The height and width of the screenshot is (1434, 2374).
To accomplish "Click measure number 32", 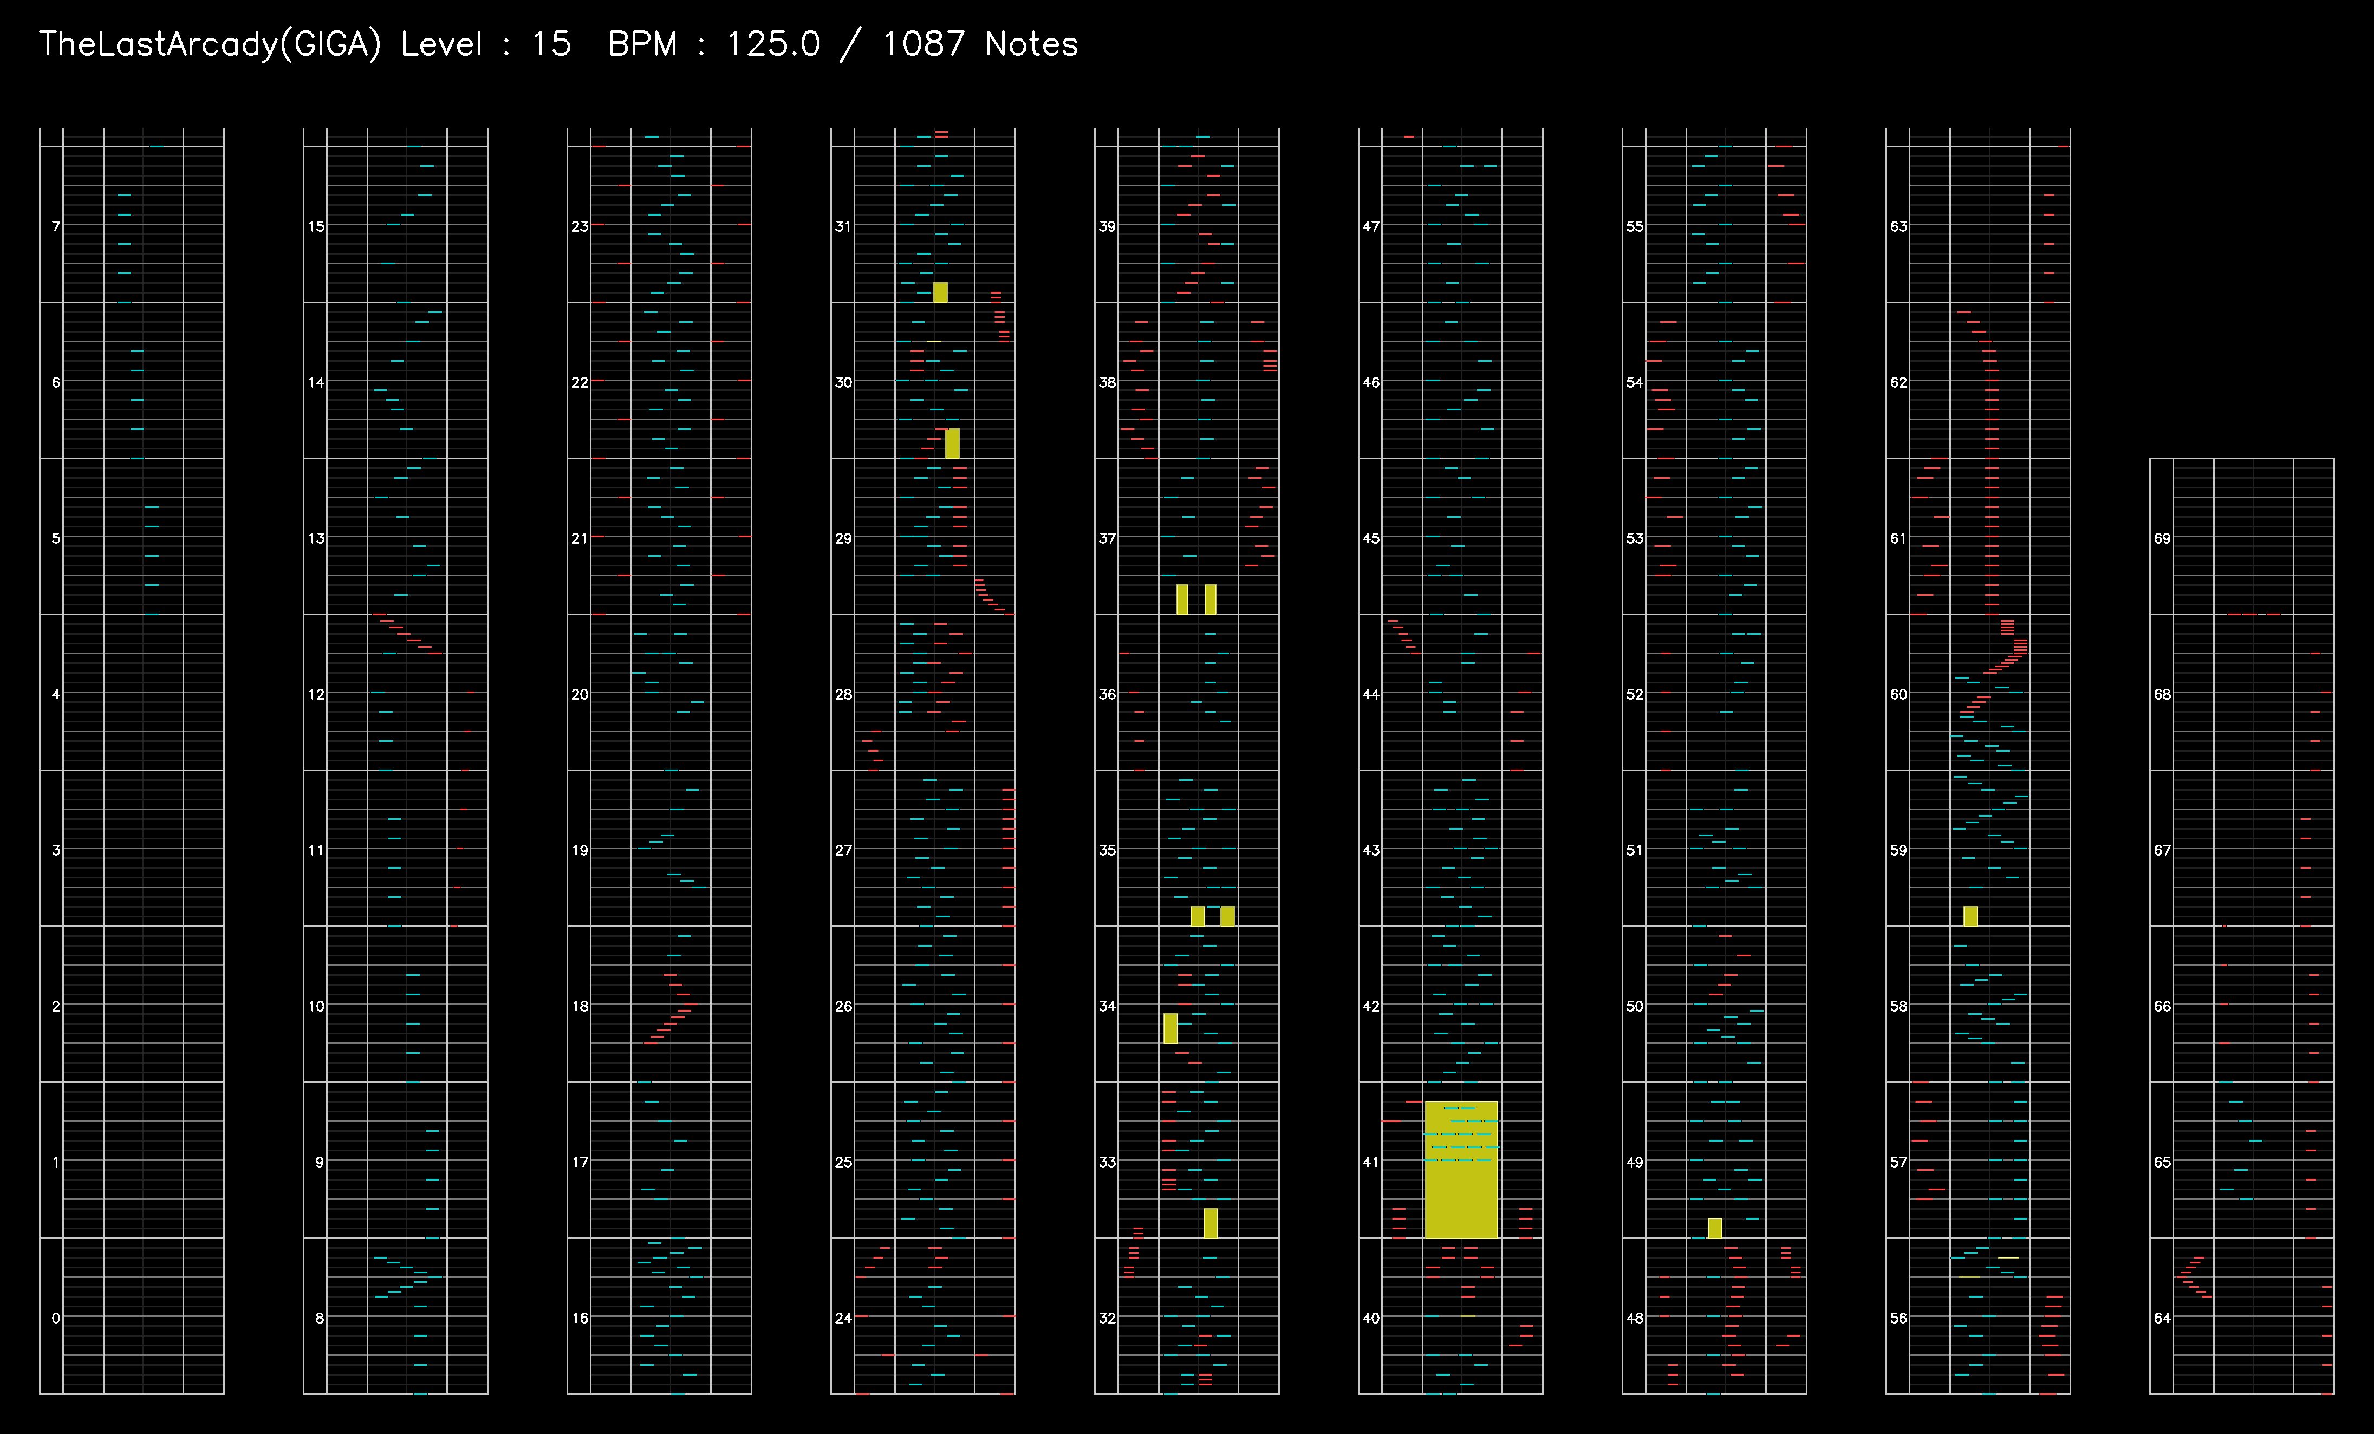I will click(x=1108, y=1318).
